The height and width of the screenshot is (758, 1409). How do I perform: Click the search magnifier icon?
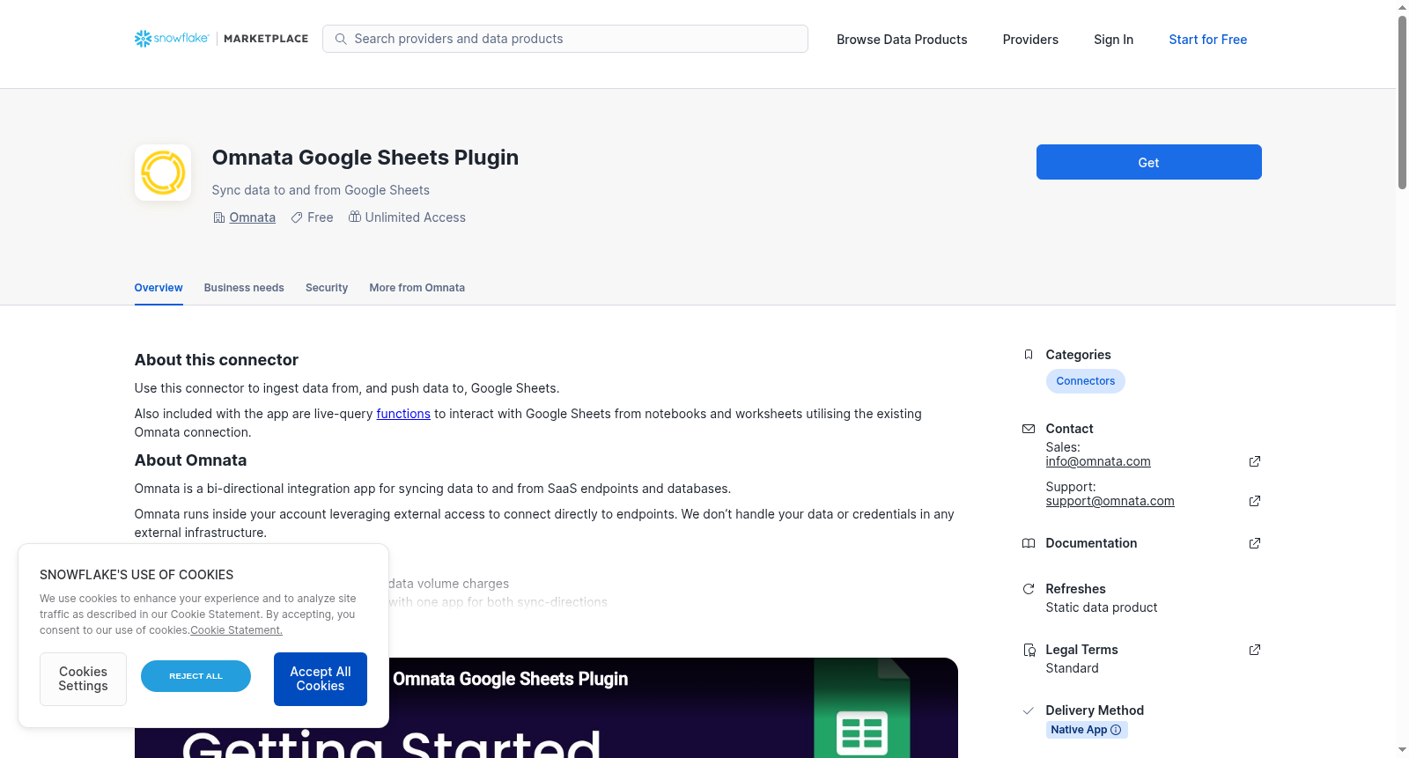coord(341,39)
